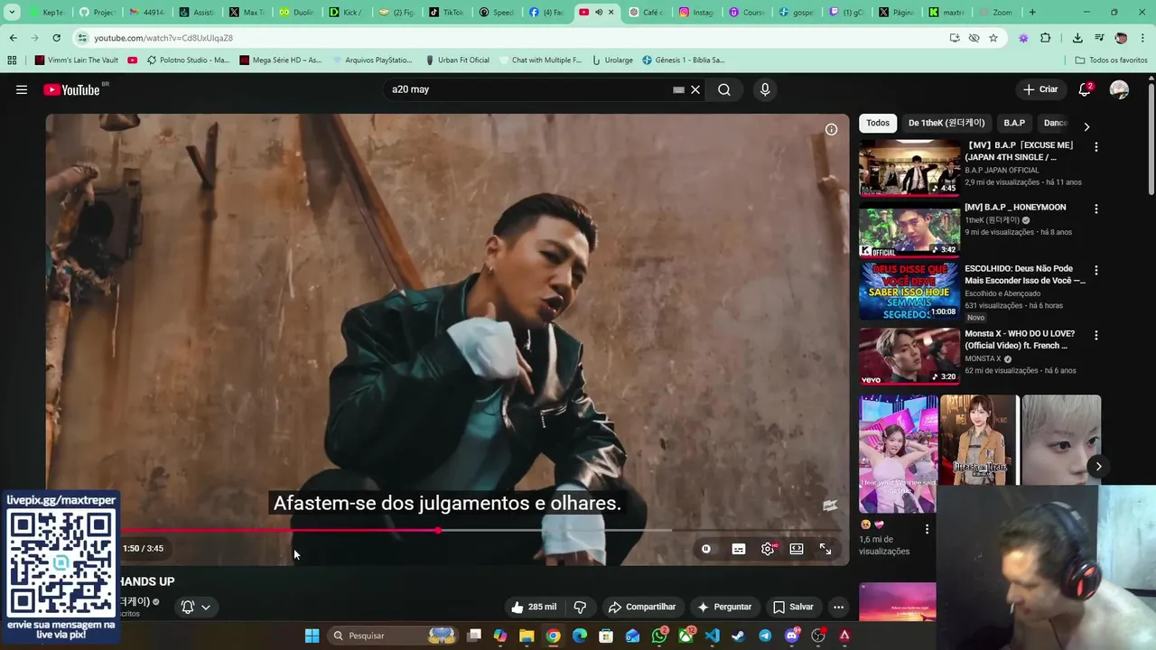
Task: Click the Perguntar button
Action: pos(723,607)
